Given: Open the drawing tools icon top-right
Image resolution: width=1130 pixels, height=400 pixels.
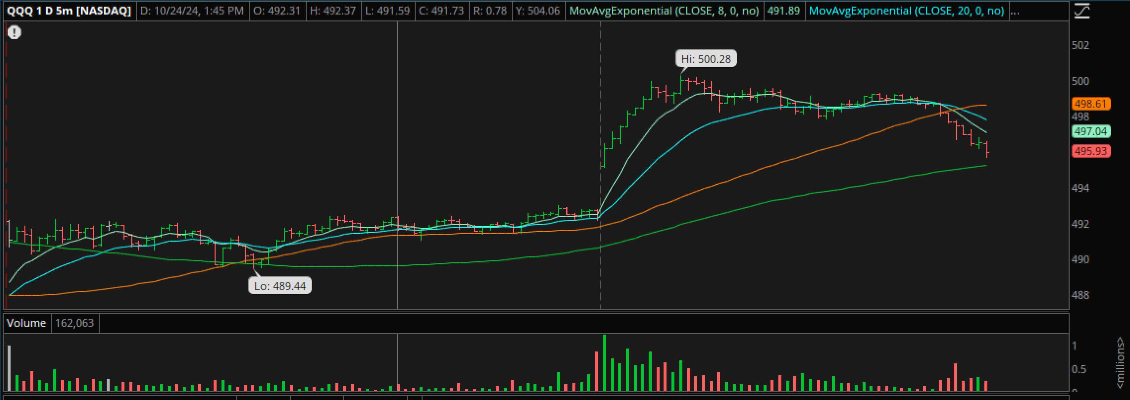Looking at the screenshot, I should pyautogui.click(x=1082, y=11).
